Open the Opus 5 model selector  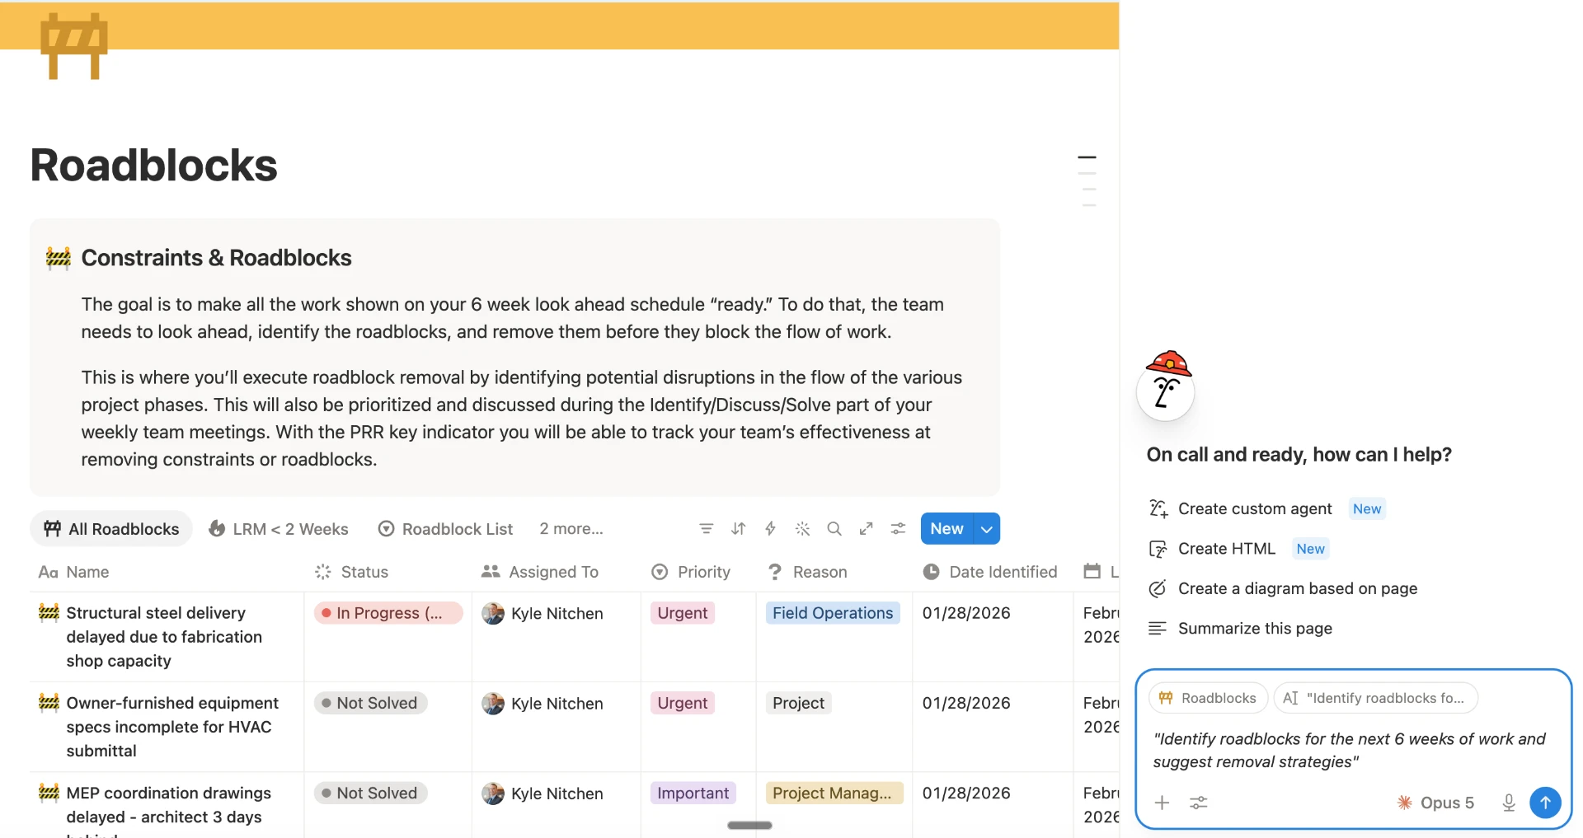(x=1435, y=803)
